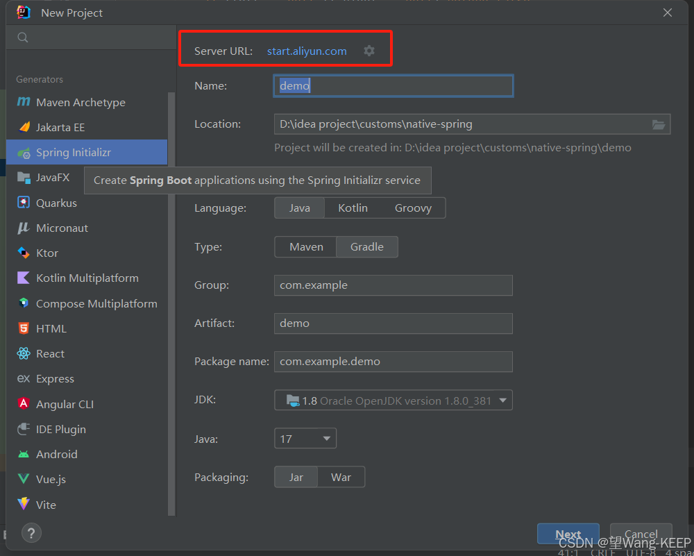This screenshot has height=556, width=694.
Task: Set packaging to War
Action: coord(341,477)
